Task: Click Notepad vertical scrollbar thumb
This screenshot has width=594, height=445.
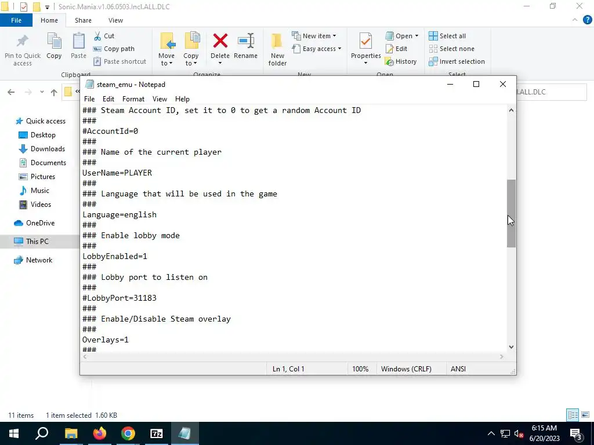Action: coord(511,213)
